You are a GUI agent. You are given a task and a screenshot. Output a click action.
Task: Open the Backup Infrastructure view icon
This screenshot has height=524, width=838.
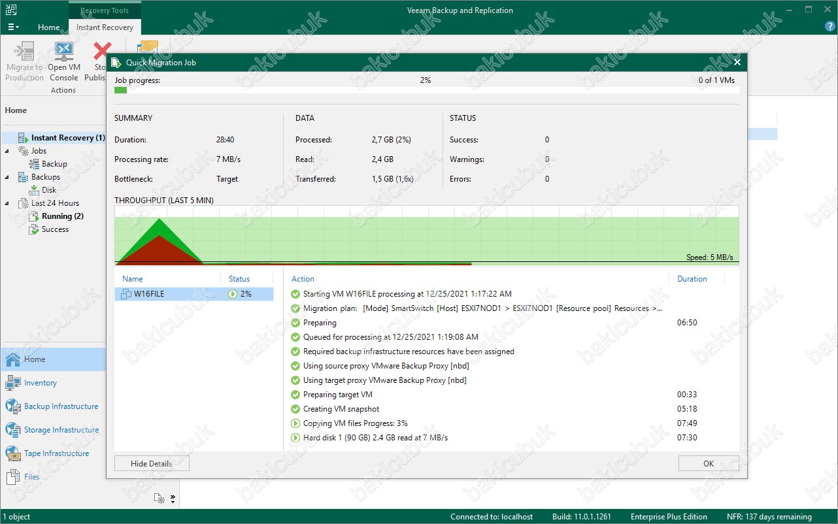(x=13, y=406)
